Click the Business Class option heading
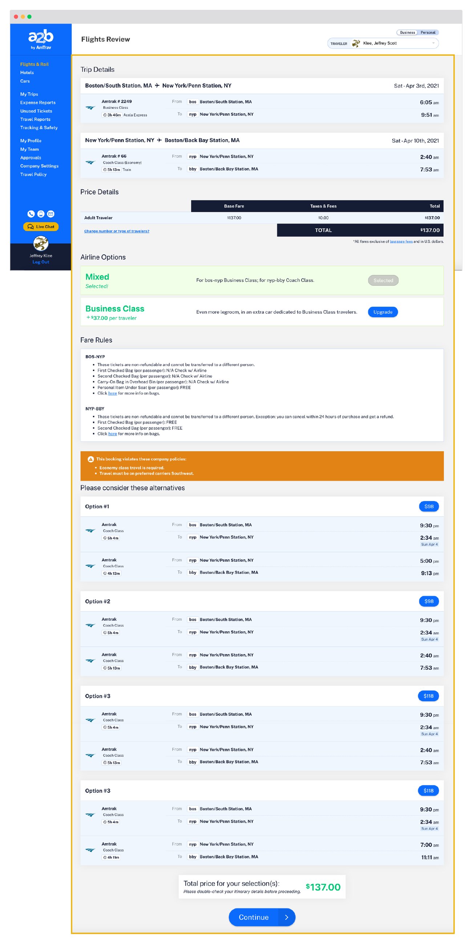 coord(115,309)
